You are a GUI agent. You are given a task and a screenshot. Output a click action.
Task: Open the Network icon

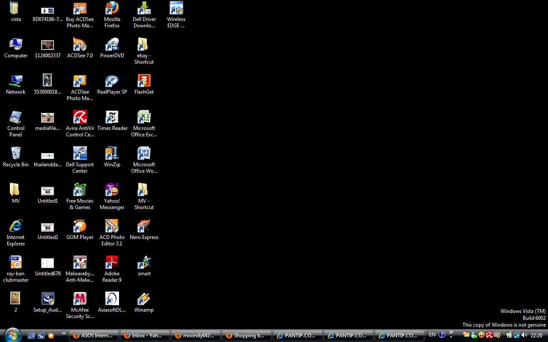pos(15,84)
